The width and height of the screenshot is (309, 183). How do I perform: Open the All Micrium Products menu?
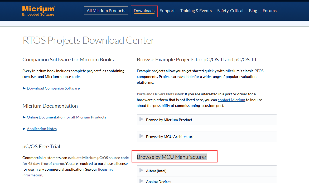click(x=106, y=11)
